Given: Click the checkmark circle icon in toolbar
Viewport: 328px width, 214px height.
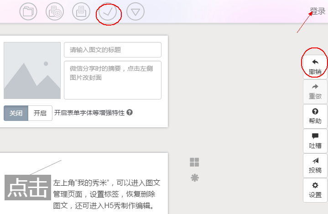Looking at the screenshot, I should (x=108, y=12).
